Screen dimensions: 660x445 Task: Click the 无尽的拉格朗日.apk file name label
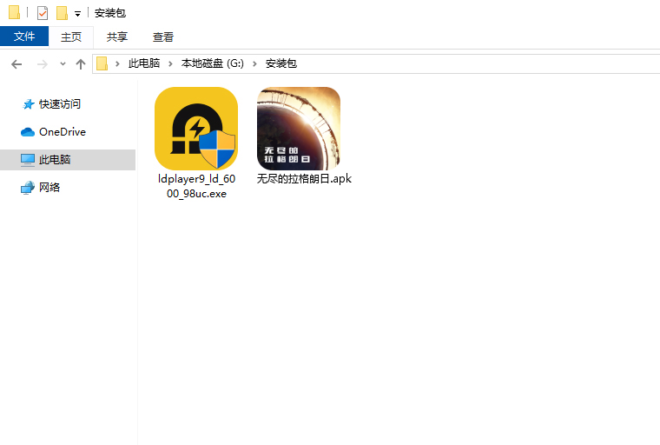[304, 179]
